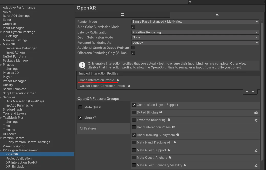
Task: Enable Meta Quest Support checkbox
Action: pos(134,150)
